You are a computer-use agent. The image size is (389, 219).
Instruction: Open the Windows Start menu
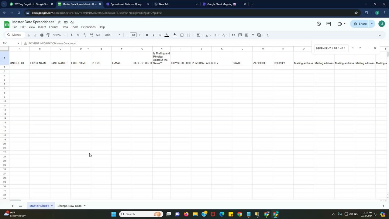[x=114, y=214]
